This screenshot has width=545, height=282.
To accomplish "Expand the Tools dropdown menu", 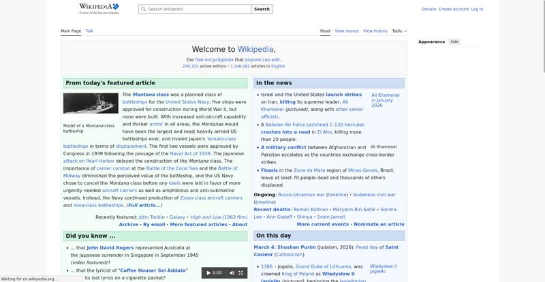I will click(x=399, y=31).
